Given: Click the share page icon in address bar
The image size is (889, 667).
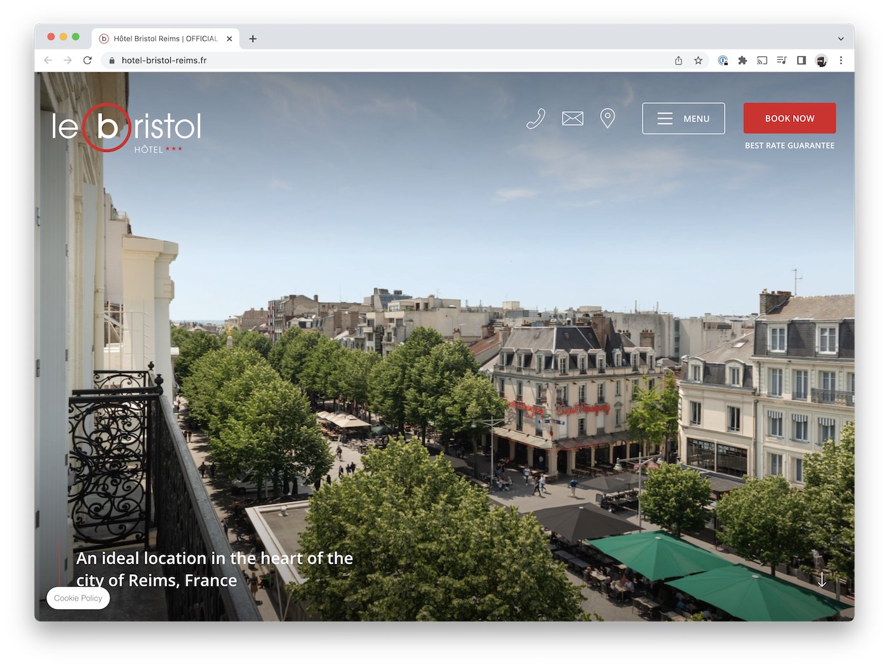Looking at the screenshot, I should (678, 60).
